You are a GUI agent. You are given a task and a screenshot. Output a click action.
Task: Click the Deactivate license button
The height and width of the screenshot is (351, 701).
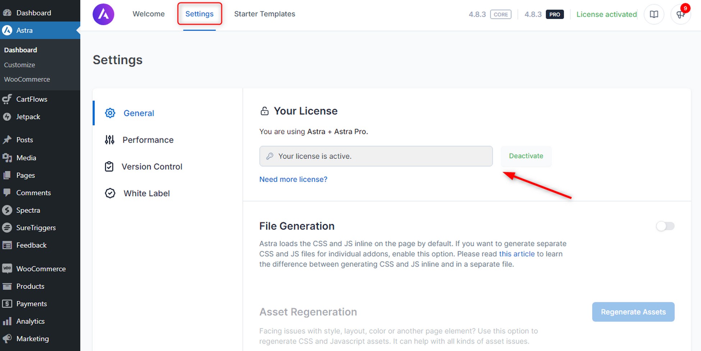[526, 156]
